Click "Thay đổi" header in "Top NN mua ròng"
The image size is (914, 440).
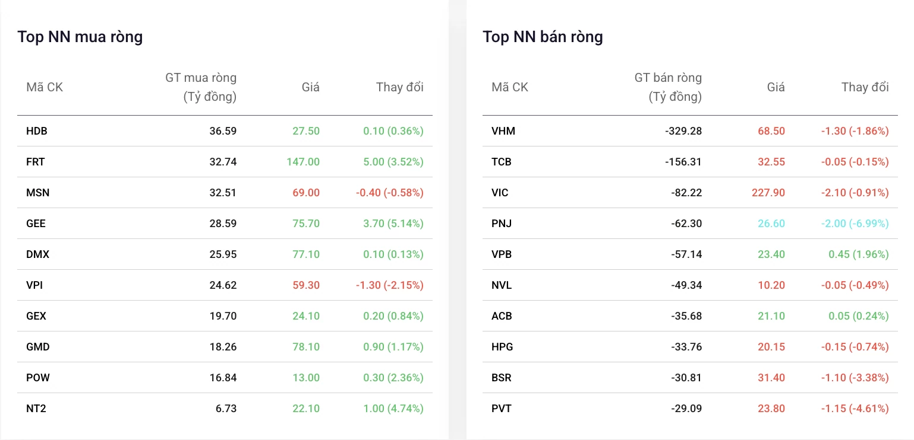(x=400, y=87)
